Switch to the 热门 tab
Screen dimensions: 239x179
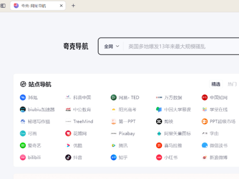[232, 84]
